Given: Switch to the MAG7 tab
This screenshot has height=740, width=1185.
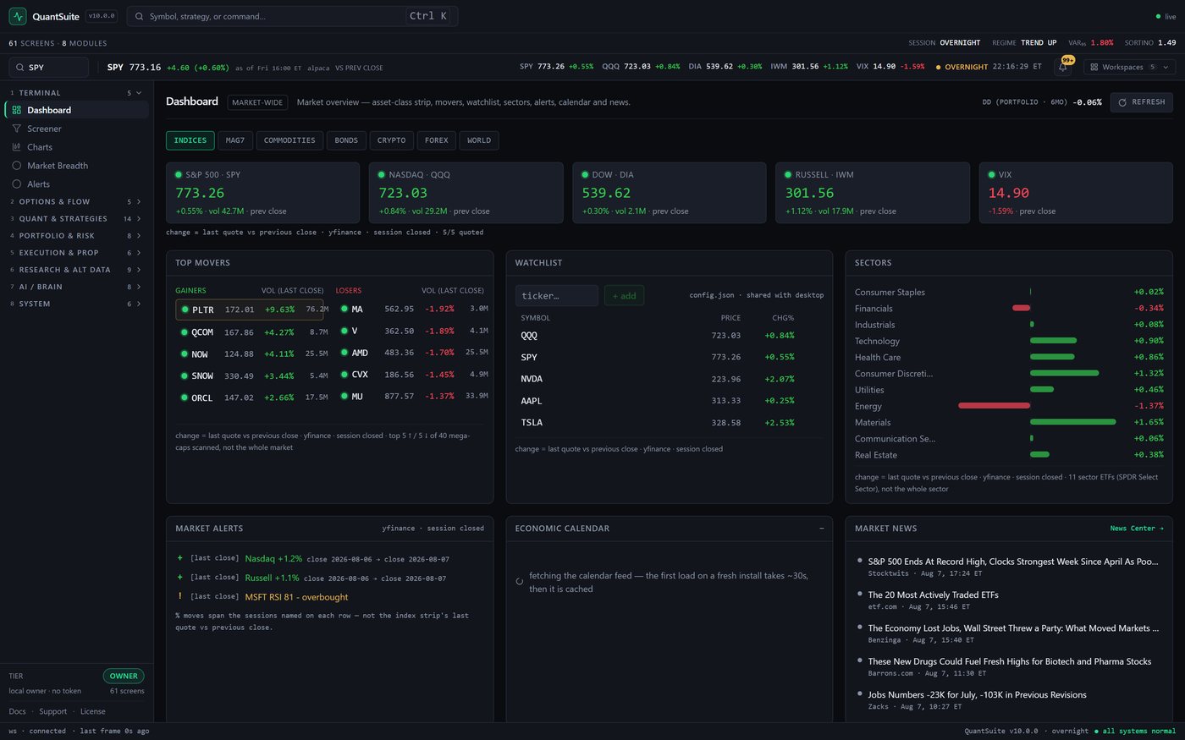Looking at the screenshot, I should pyautogui.click(x=235, y=140).
